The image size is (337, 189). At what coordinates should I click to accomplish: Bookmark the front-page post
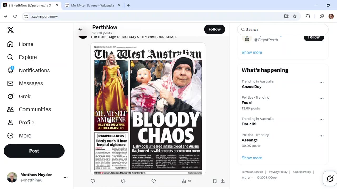(x=215, y=181)
